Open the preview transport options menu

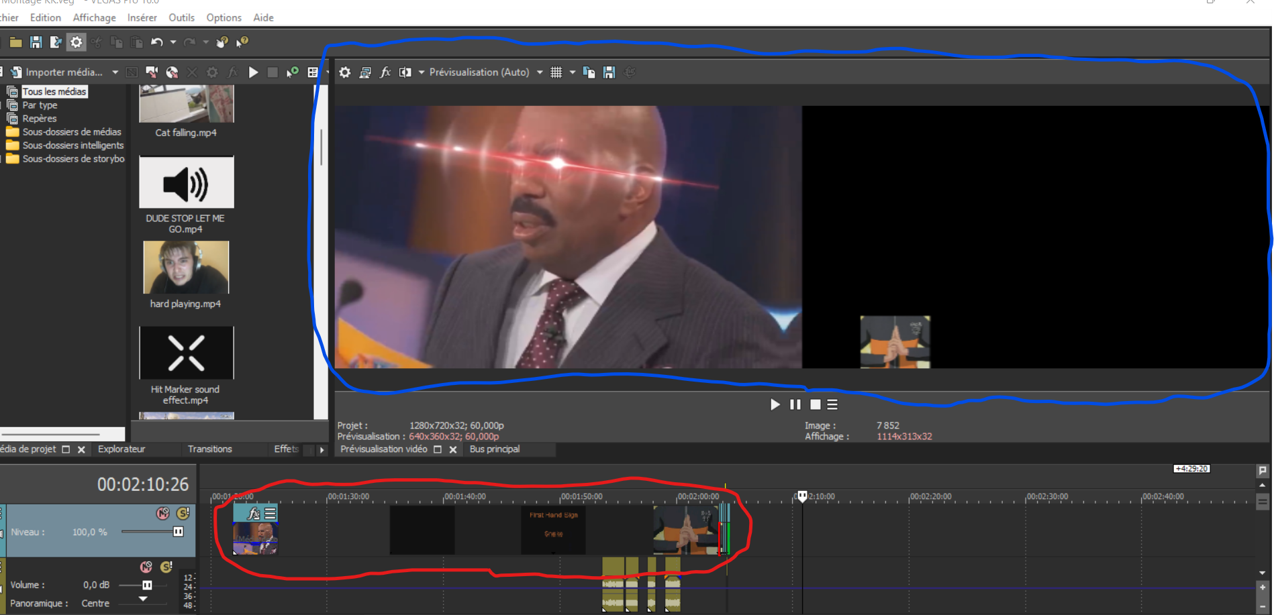click(x=832, y=404)
